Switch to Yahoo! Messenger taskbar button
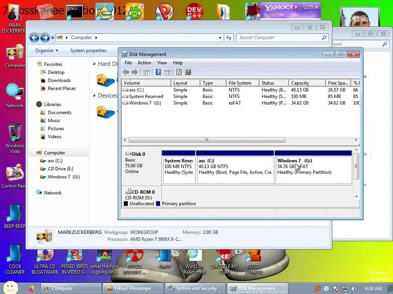Viewport: 393px width, 294px height. click(x=132, y=288)
